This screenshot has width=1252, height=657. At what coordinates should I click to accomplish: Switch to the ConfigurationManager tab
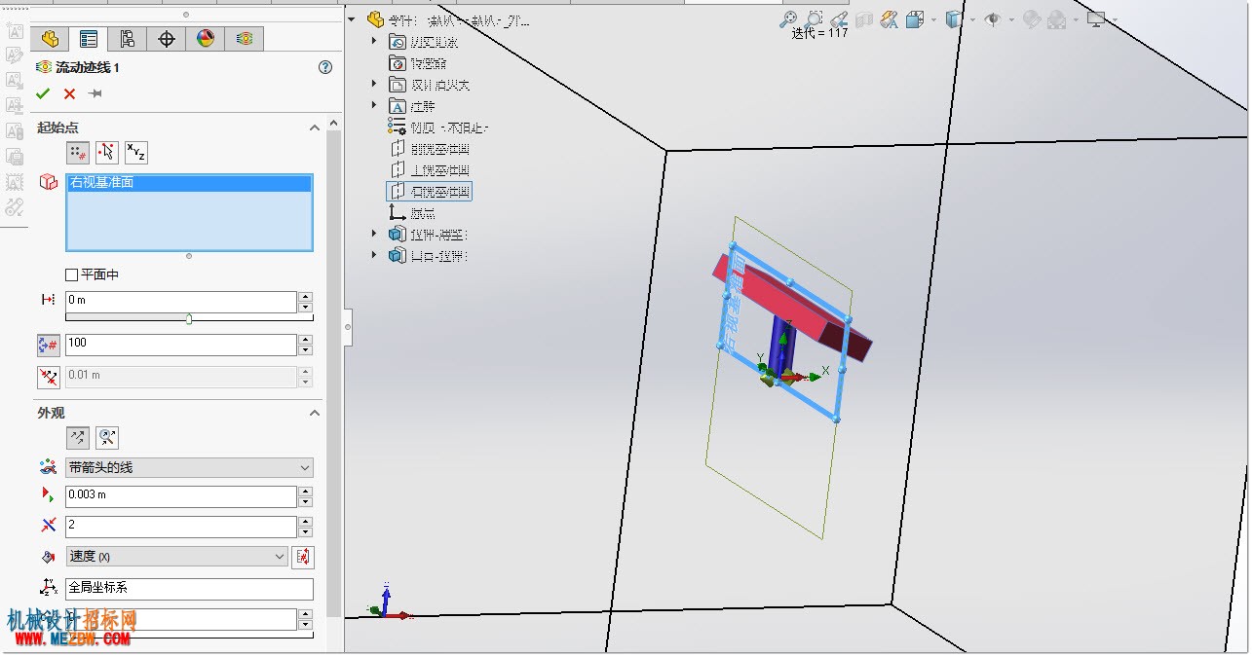pyautogui.click(x=128, y=39)
